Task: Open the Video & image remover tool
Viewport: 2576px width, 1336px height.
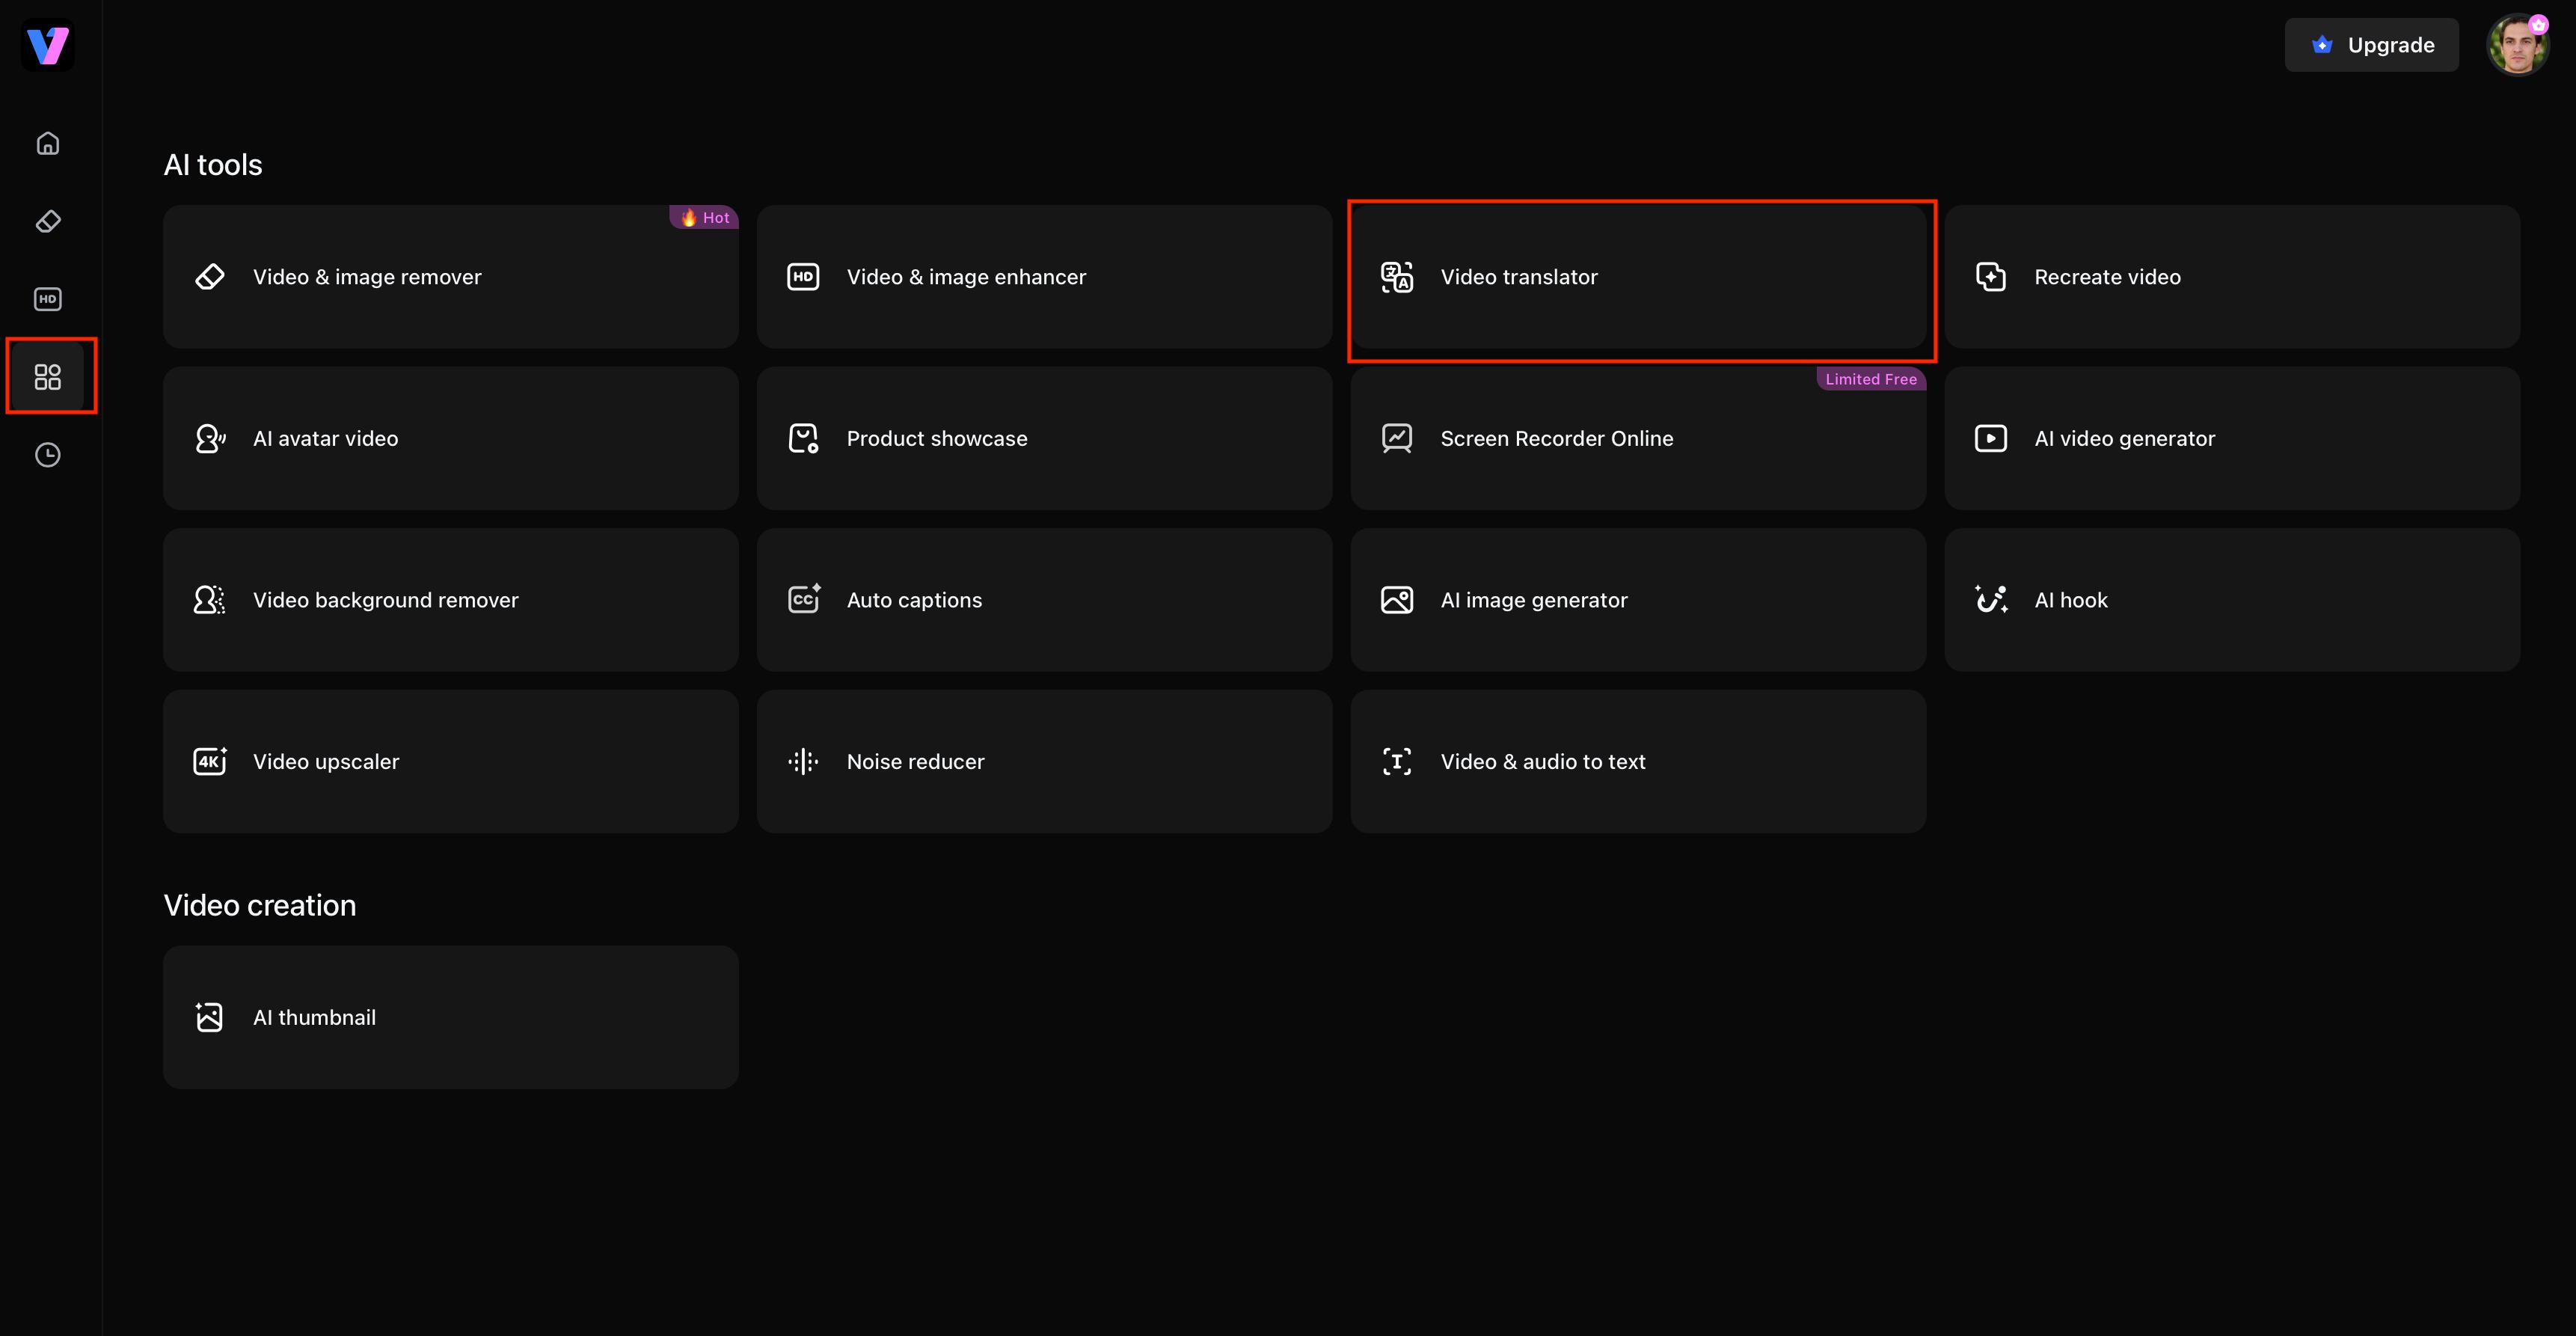Action: (451, 277)
